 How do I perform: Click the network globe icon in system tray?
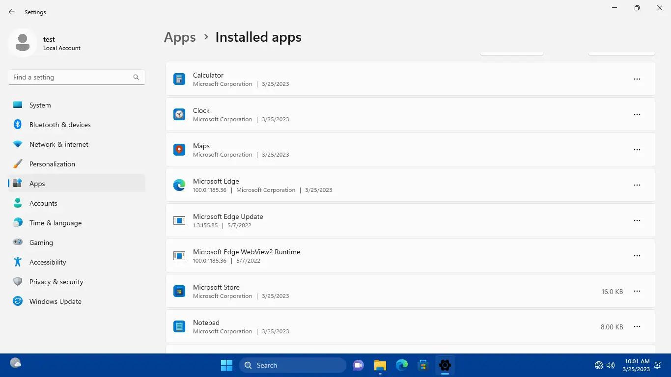pos(599,365)
